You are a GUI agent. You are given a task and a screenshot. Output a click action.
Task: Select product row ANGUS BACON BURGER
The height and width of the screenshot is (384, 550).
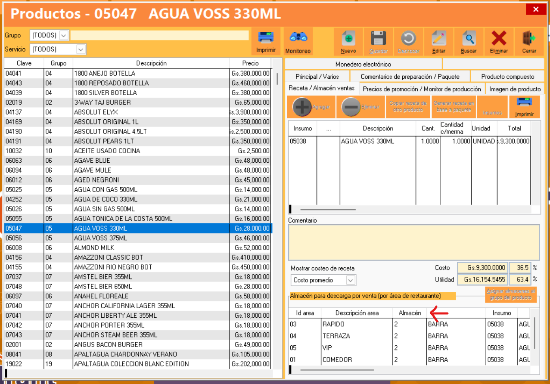click(x=138, y=344)
